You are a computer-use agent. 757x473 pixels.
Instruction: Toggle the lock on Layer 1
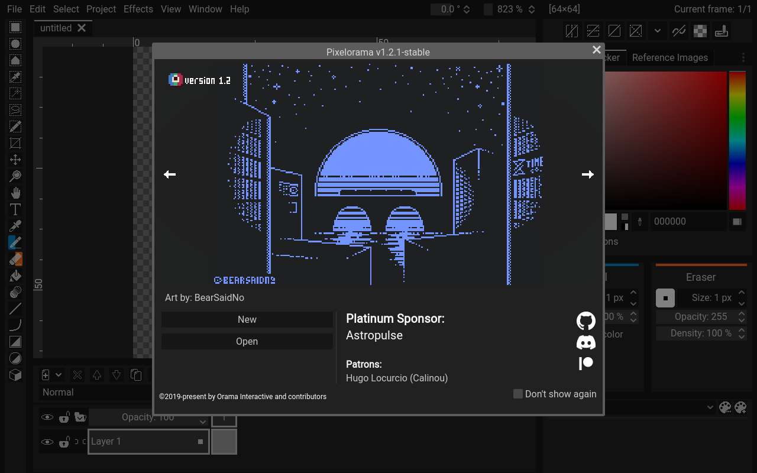coord(64,442)
